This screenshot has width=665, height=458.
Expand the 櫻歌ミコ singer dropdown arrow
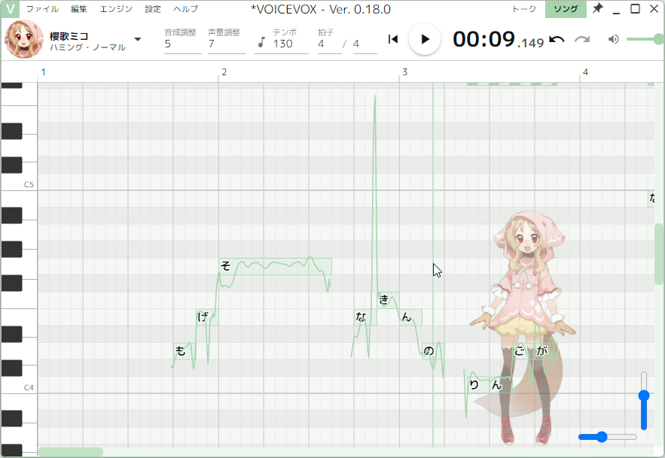pyautogui.click(x=137, y=39)
